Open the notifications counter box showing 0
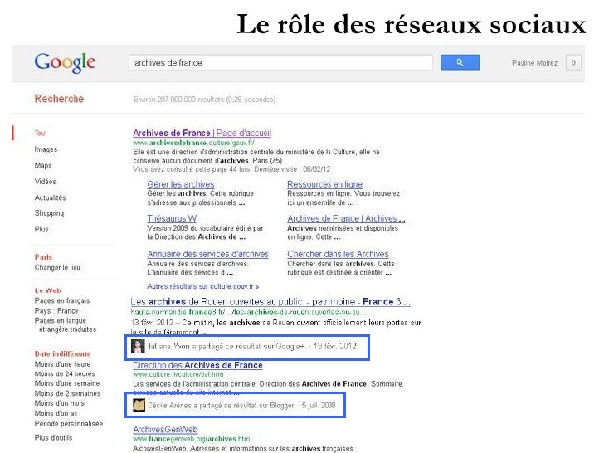The height and width of the screenshot is (453, 604). point(573,63)
